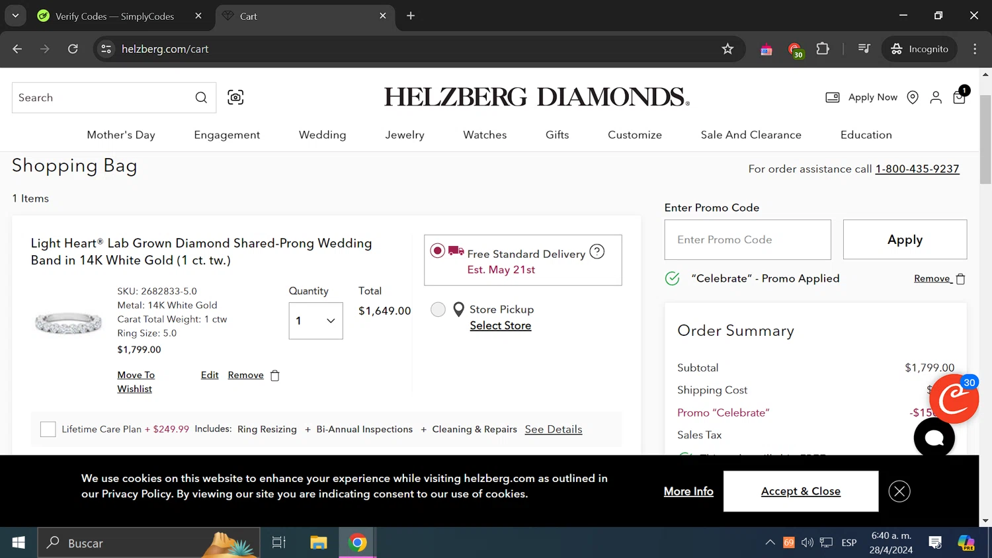Focus the Enter Promo Code field
Image resolution: width=992 pixels, height=558 pixels.
pos(747,239)
